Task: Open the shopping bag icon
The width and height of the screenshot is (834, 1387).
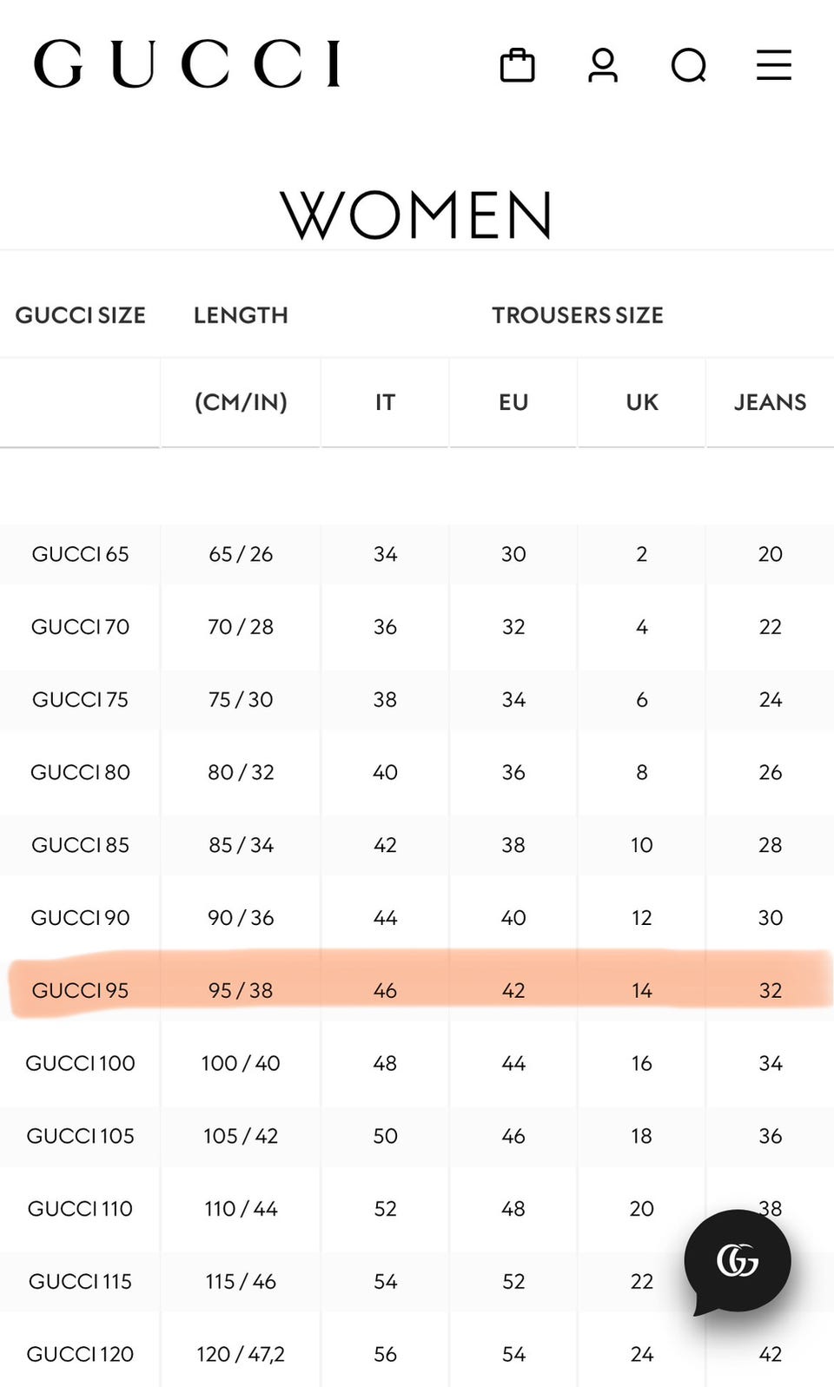Action: coord(517,65)
